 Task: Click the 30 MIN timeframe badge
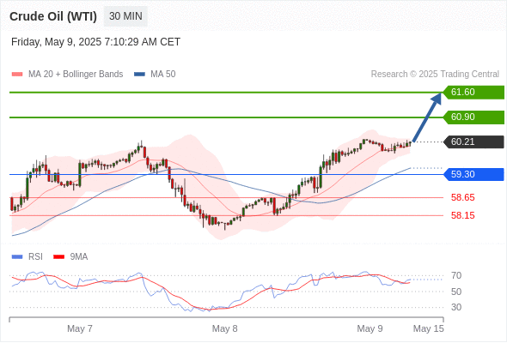point(125,16)
